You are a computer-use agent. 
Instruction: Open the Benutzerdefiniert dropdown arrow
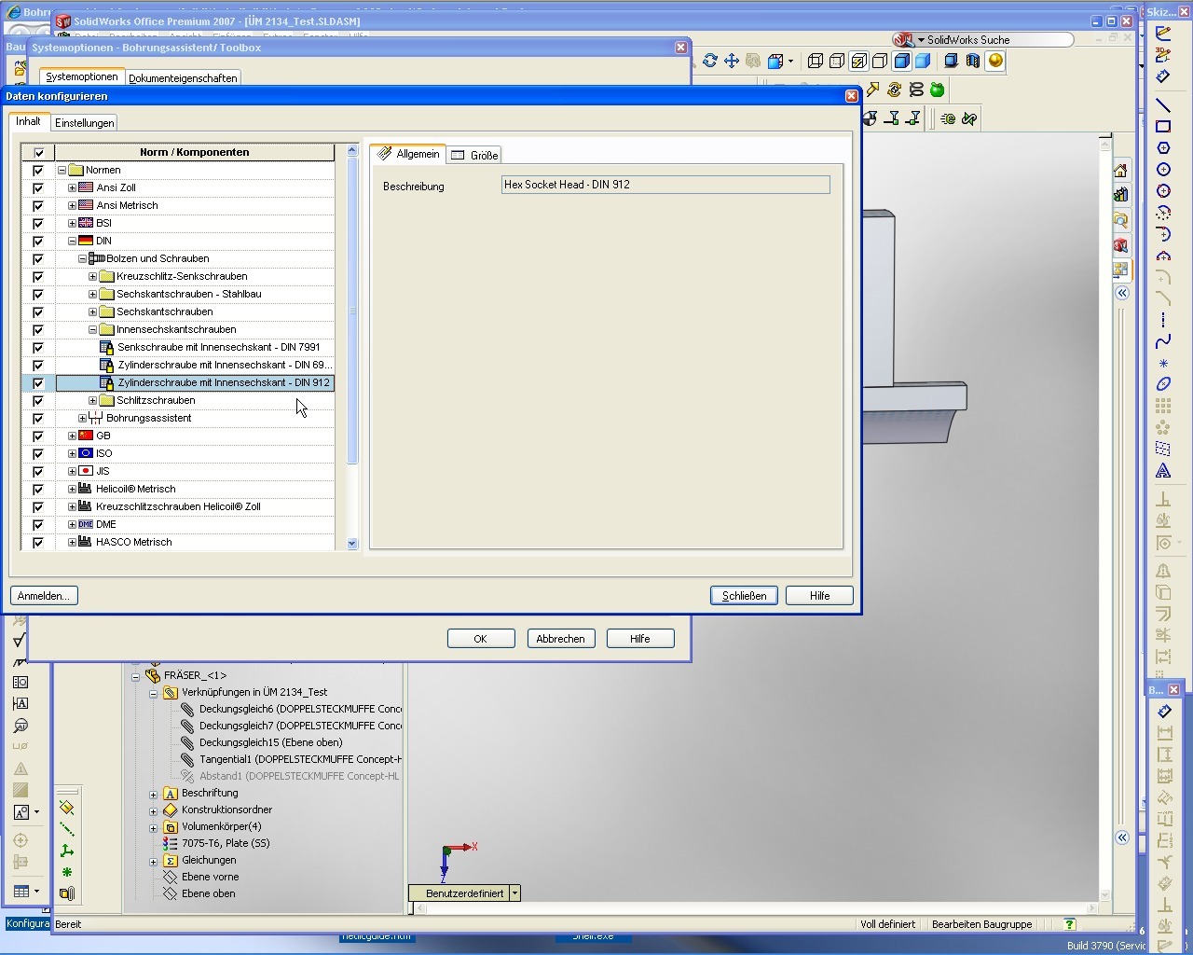pos(514,893)
